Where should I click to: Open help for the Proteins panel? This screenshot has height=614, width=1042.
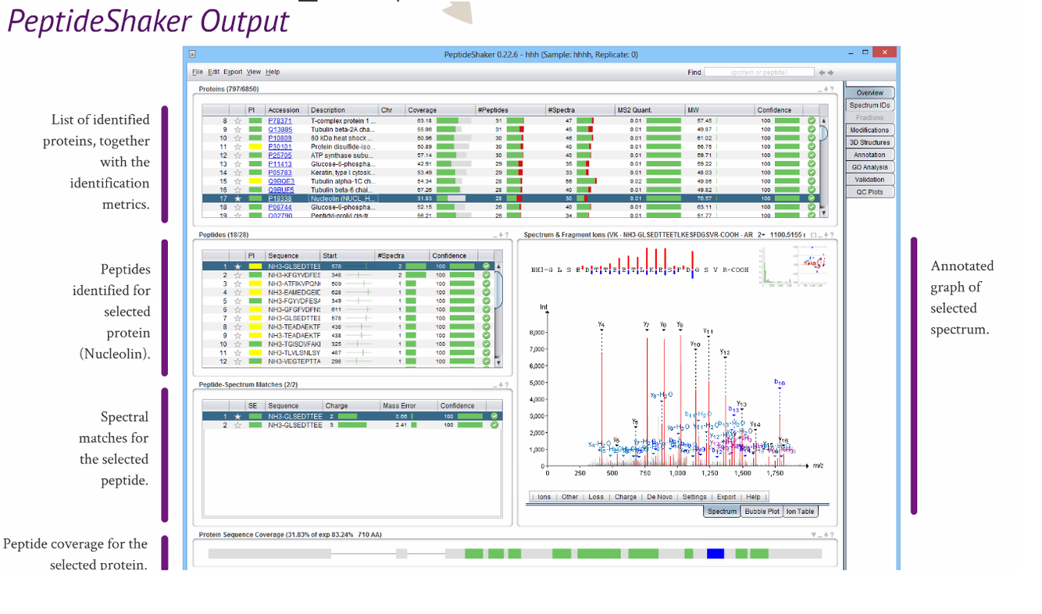(x=831, y=89)
